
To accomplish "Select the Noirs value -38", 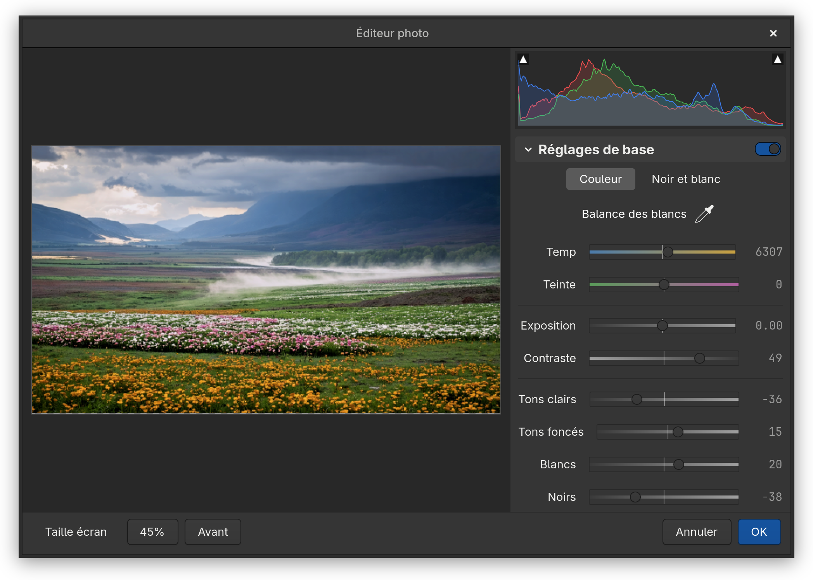I will [772, 497].
